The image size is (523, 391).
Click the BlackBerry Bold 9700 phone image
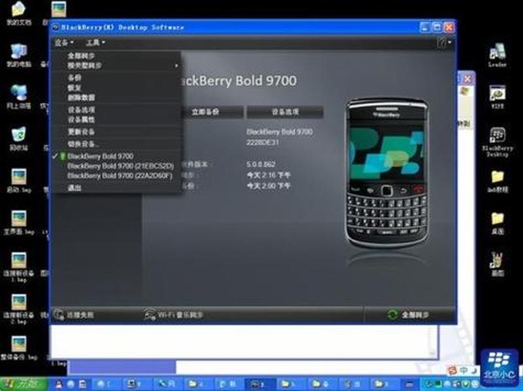click(x=387, y=172)
